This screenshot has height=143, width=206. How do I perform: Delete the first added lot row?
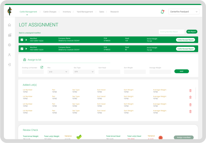pyautogui.click(x=190, y=90)
